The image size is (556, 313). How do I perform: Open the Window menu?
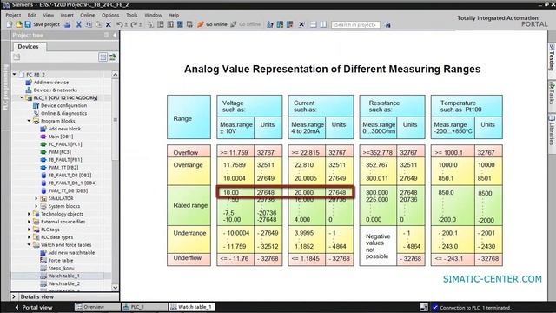pos(153,15)
